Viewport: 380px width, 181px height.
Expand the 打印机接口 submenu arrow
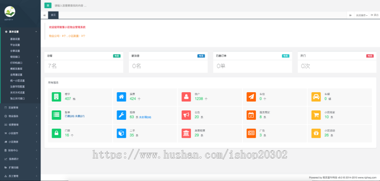tap(37, 63)
